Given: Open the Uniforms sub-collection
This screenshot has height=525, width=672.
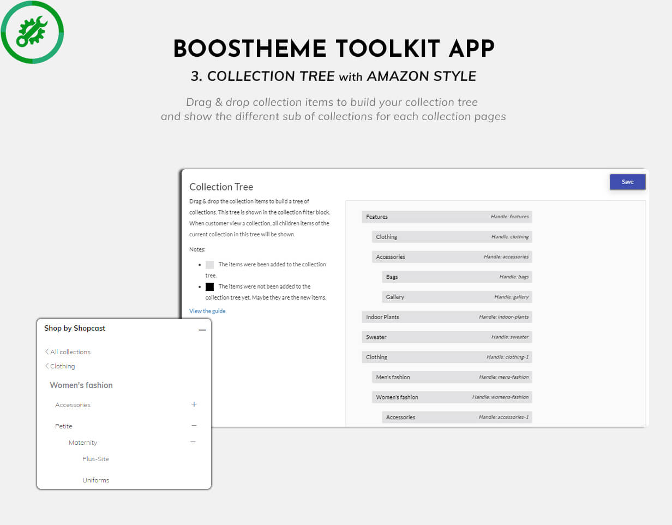Looking at the screenshot, I should (95, 480).
